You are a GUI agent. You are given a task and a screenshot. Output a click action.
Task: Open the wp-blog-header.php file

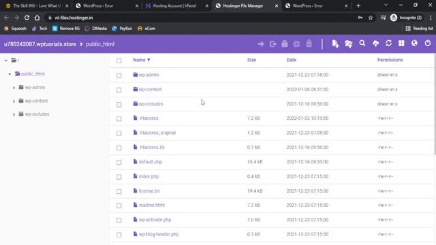[x=159, y=234]
